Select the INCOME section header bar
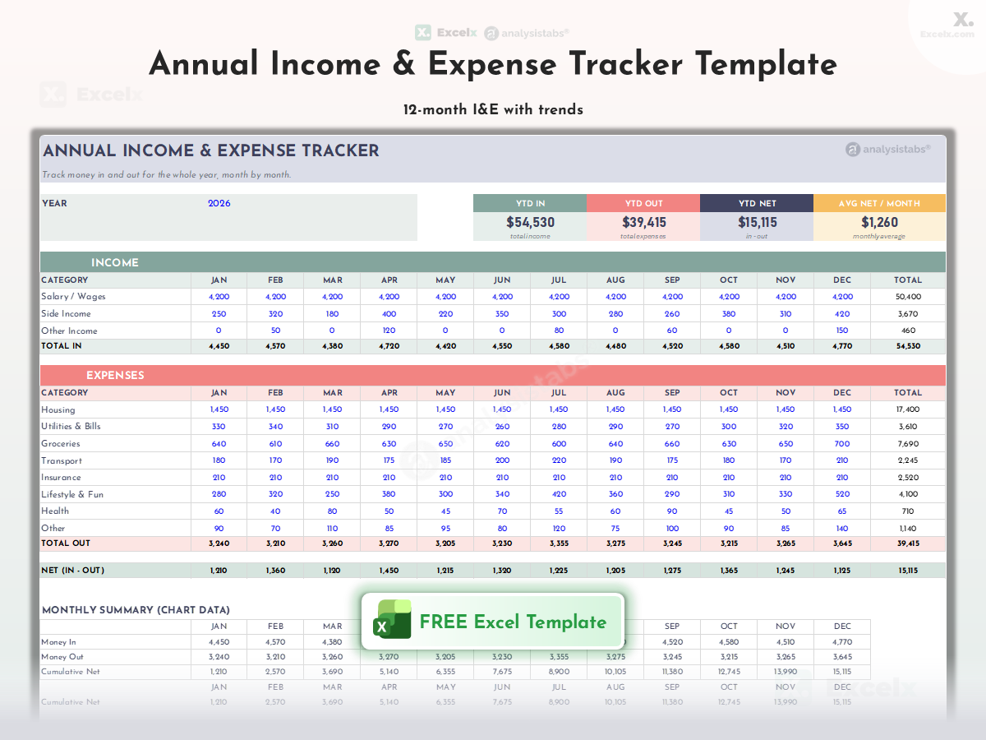This screenshot has width=986, height=740. point(493,262)
